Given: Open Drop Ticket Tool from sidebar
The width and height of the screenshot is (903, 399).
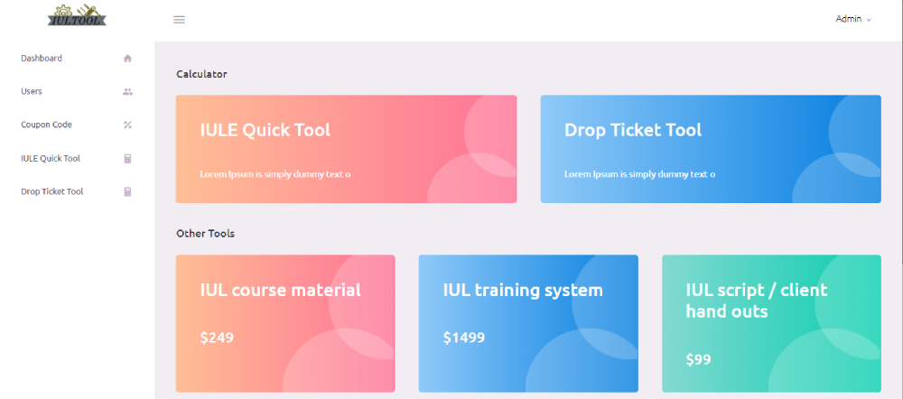Looking at the screenshot, I should click(x=52, y=192).
